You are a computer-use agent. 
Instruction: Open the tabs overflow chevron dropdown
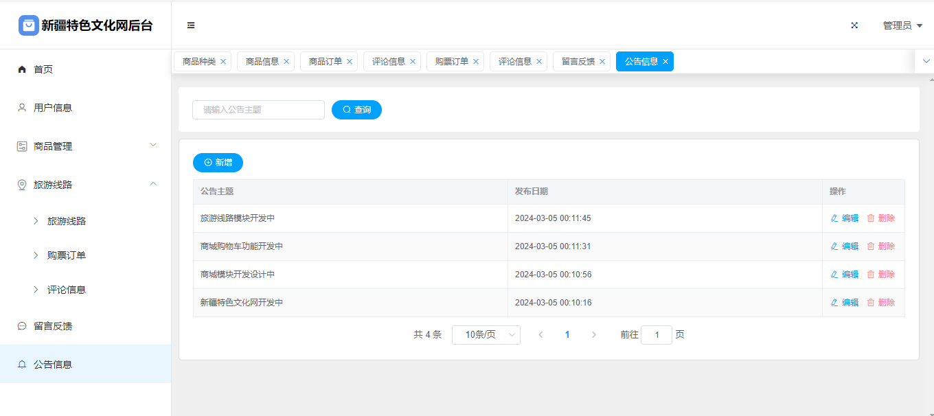926,61
